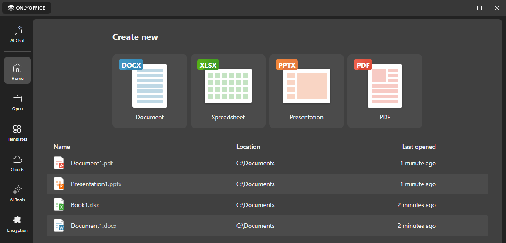Screen dimensions: 506x243
Task: Click the Presentation1.pptx file icon
Action: click(x=59, y=184)
